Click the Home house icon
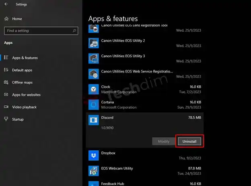The width and height of the screenshot is (251, 186). tap(6, 19)
